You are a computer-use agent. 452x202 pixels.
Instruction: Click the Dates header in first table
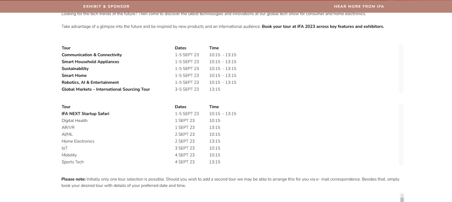181,48
